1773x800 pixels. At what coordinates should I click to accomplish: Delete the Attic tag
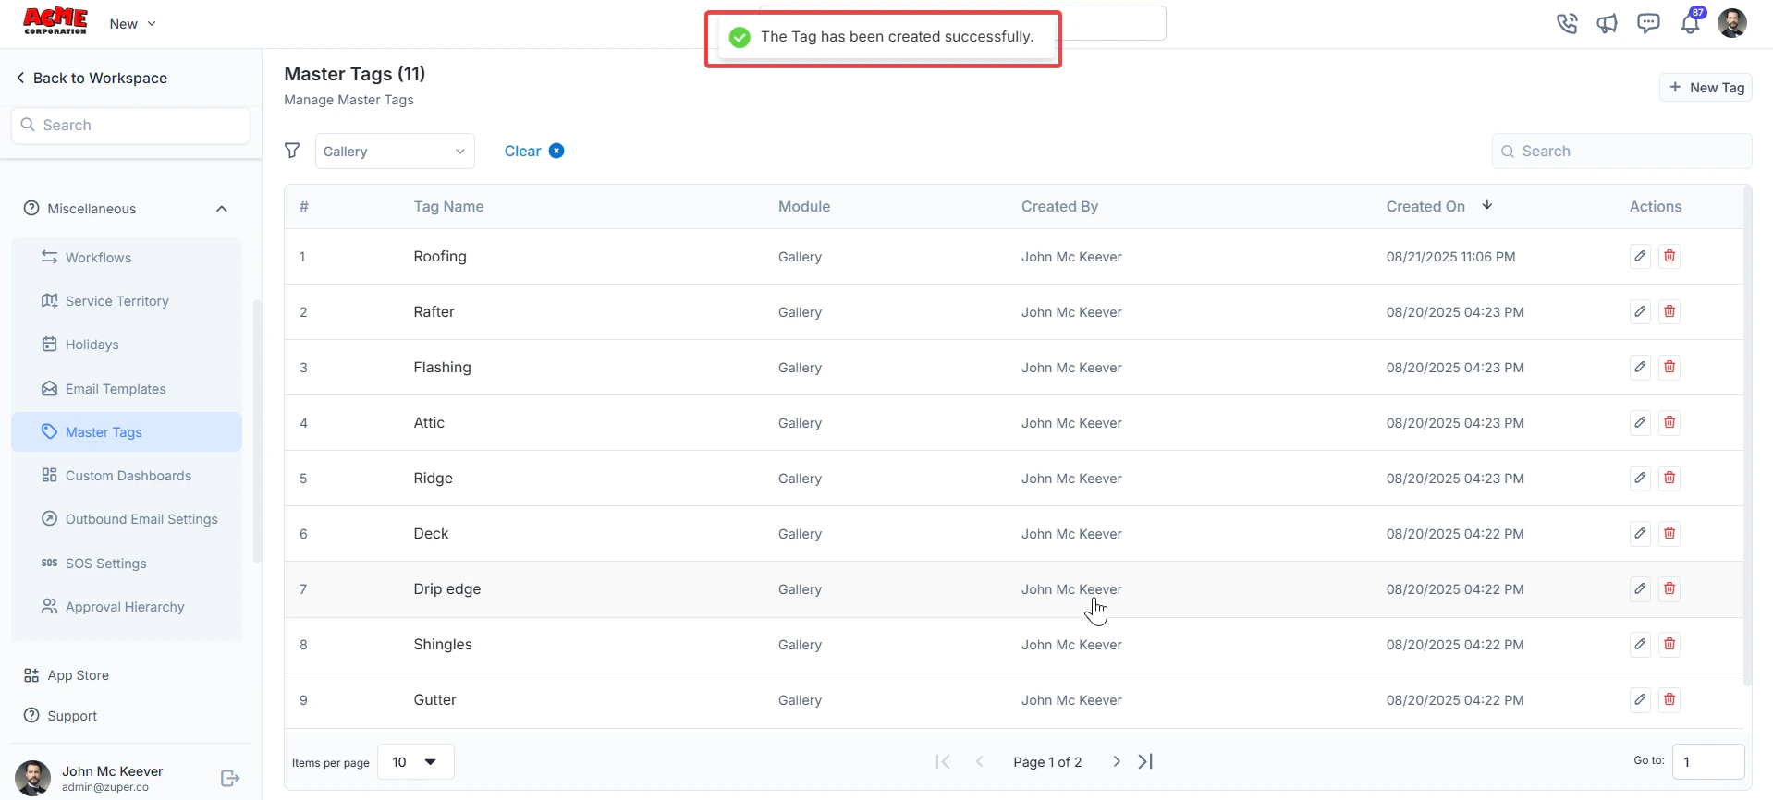1669,422
